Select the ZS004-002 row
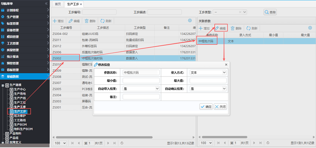 point(123,34)
